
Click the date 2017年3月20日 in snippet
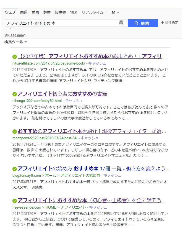coord(25,214)
